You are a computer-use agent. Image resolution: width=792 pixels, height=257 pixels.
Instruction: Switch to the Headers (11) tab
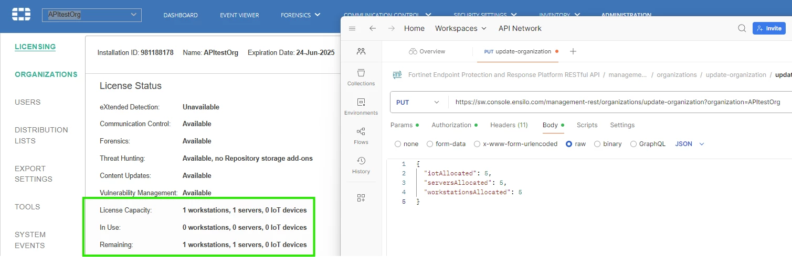click(509, 125)
